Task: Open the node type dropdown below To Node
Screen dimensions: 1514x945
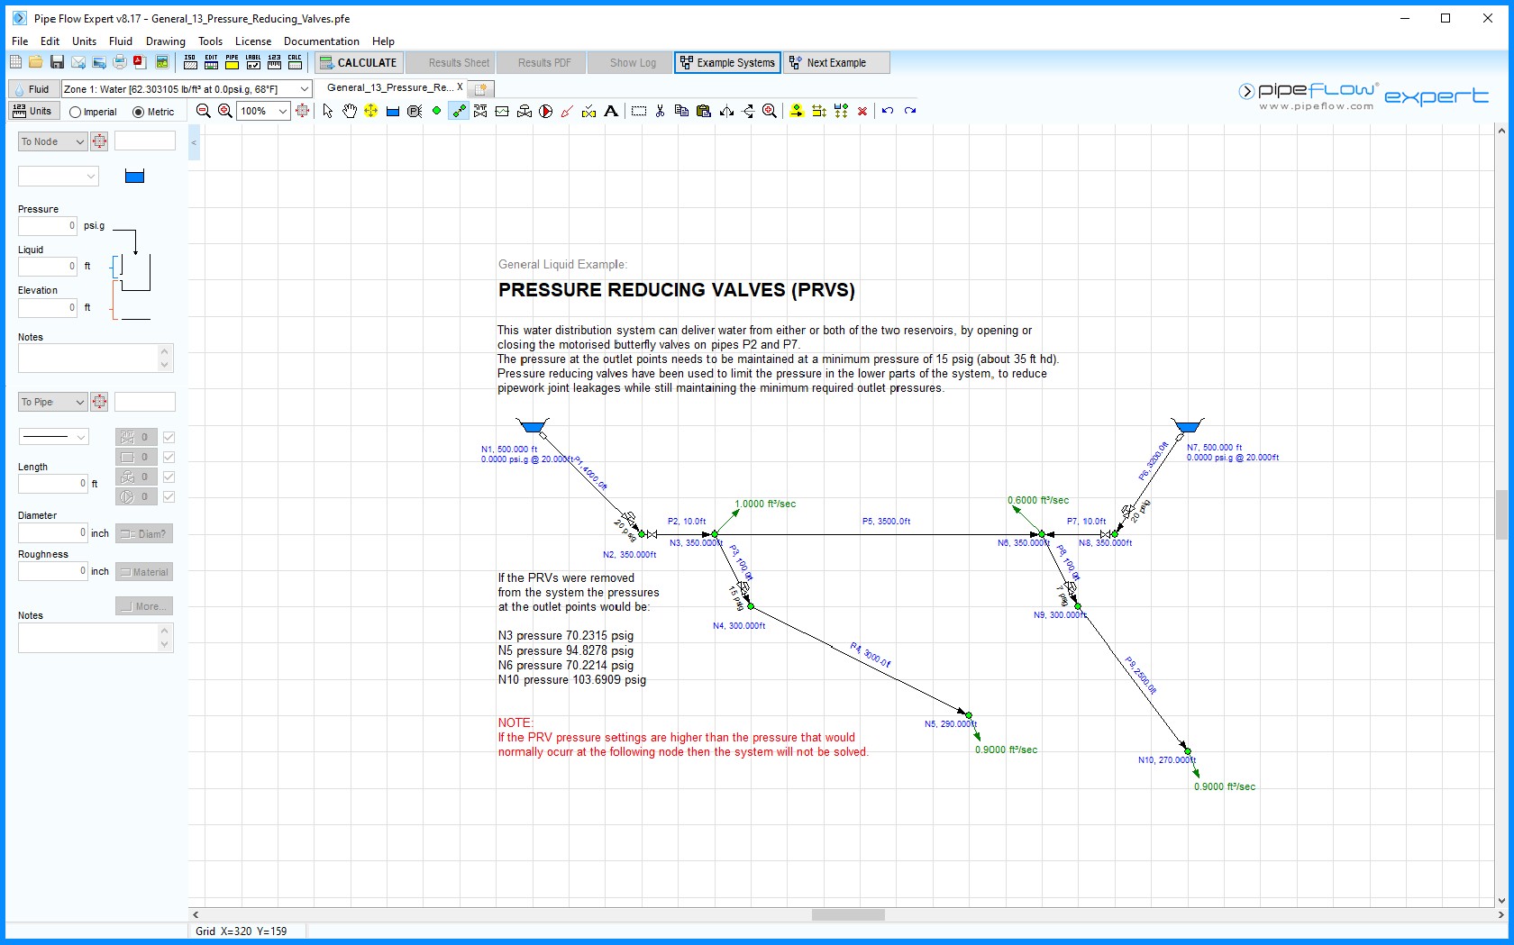Action: (58, 177)
